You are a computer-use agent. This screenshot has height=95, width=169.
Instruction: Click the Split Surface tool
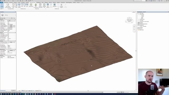click(x=48, y=6)
